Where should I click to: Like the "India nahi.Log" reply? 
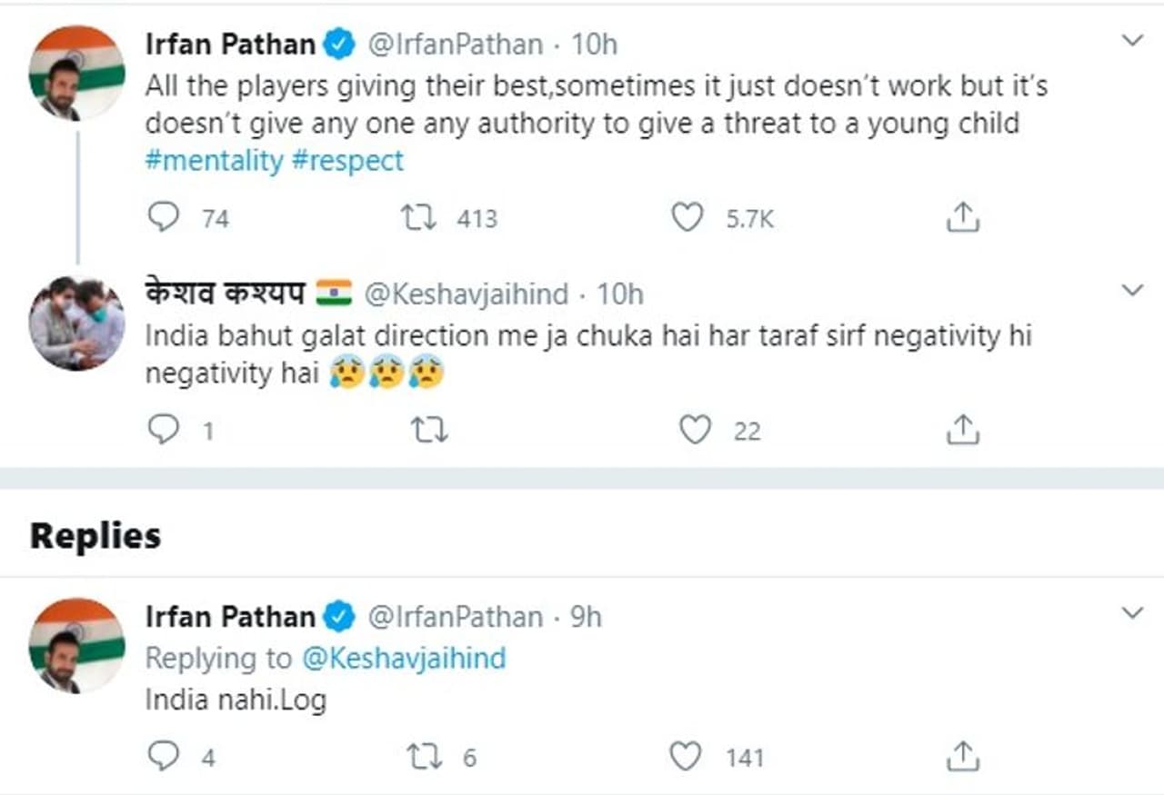pos(686,756)
